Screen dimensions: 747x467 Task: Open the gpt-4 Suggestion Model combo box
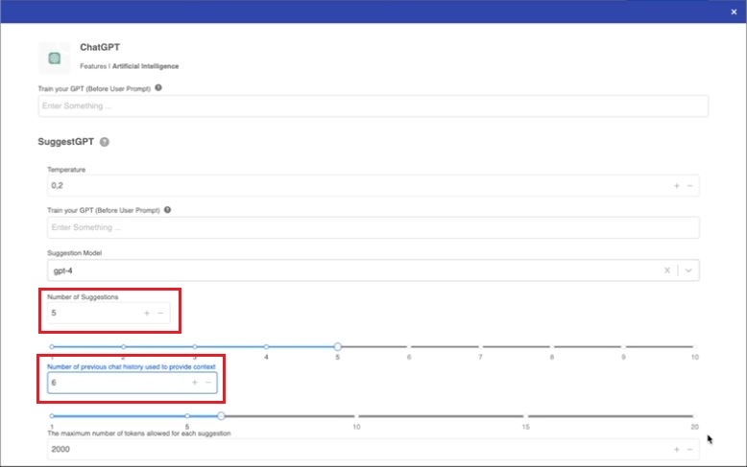346,270
